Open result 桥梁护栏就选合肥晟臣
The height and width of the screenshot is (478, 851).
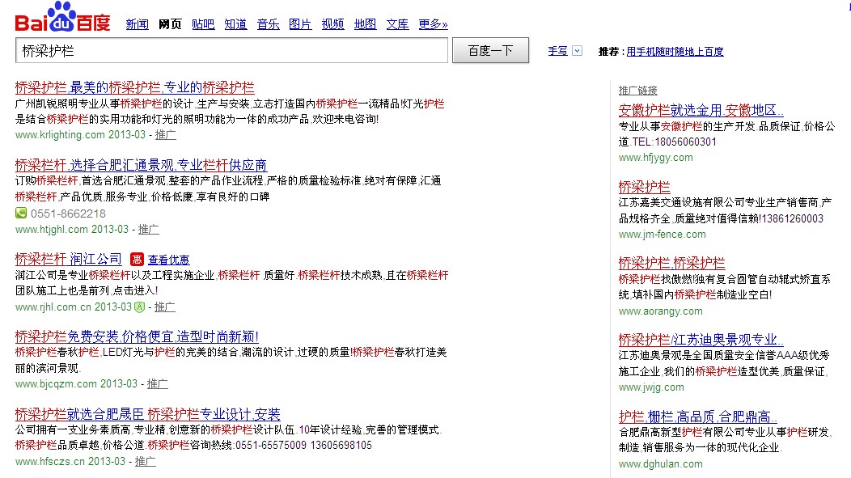[147, 415]
